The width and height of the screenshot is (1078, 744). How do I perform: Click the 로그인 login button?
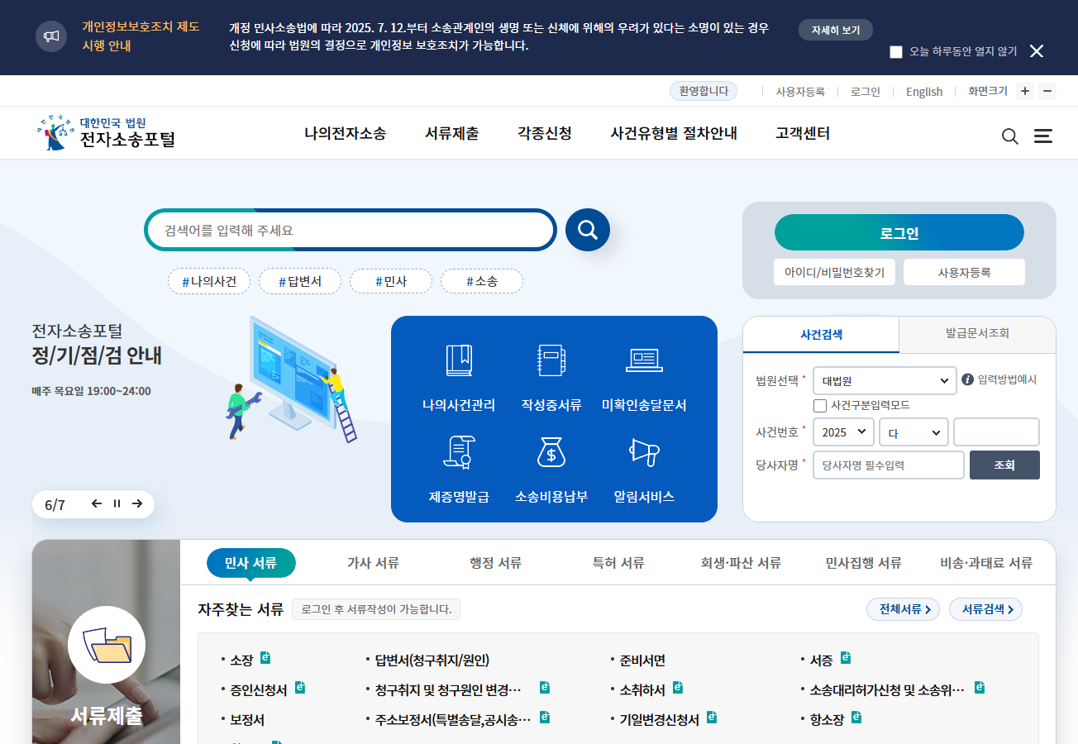tap(899, 232)
